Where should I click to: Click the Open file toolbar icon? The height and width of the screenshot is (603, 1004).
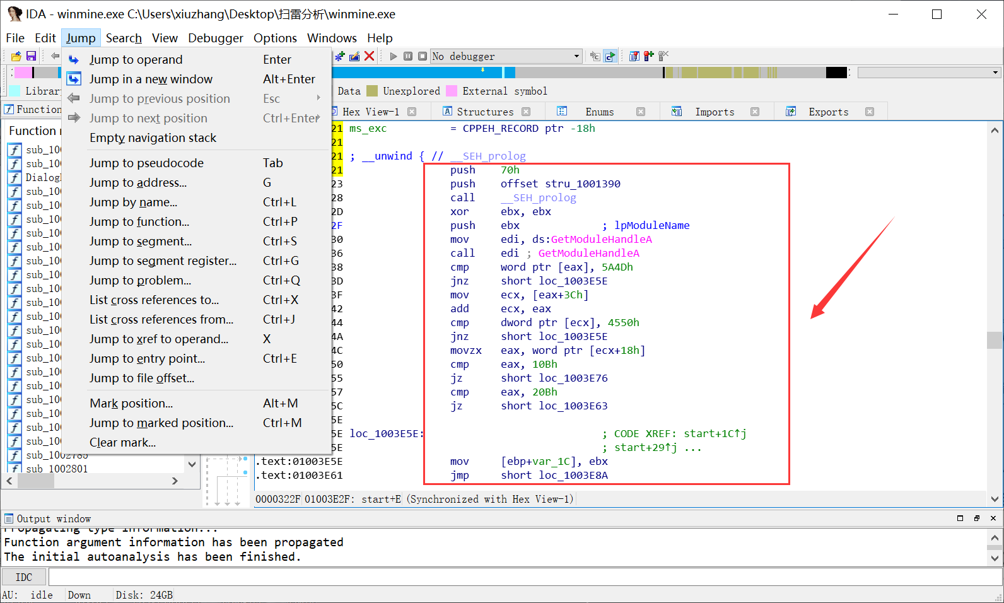[x=16, y=56]
